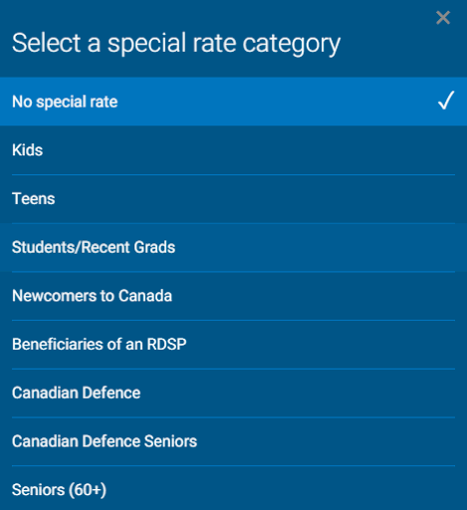Choose the Canadian Defence option

click(233, 392)
